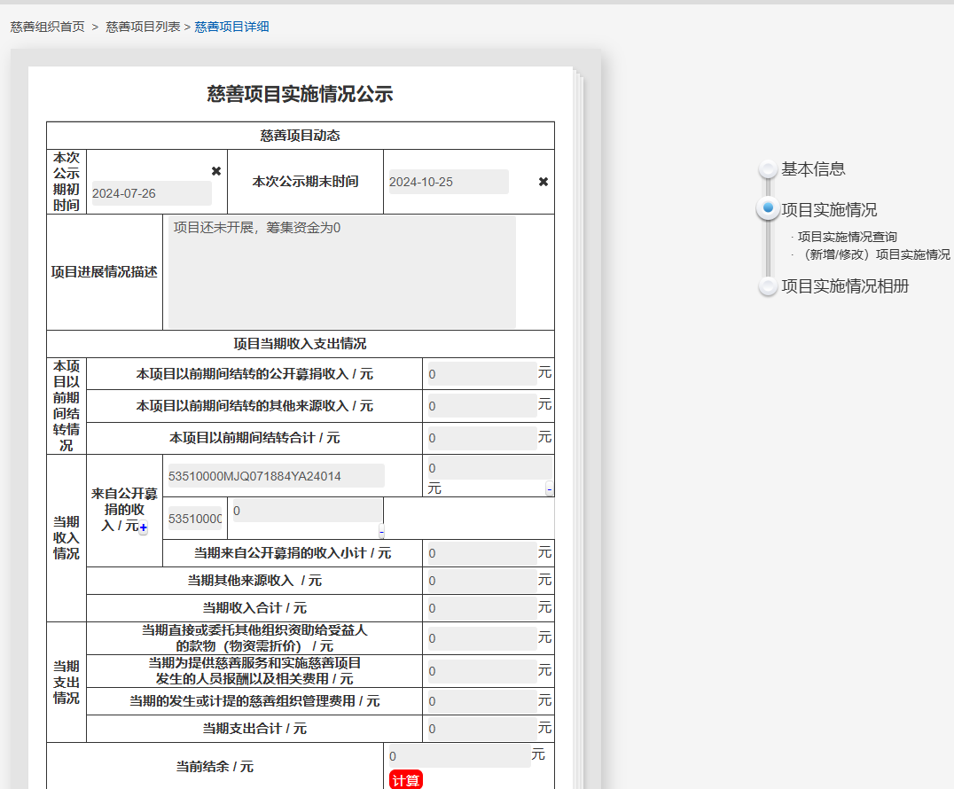
Task: Go to 慈善项目列表 in the breadcrumb
Action: [143, 27]
